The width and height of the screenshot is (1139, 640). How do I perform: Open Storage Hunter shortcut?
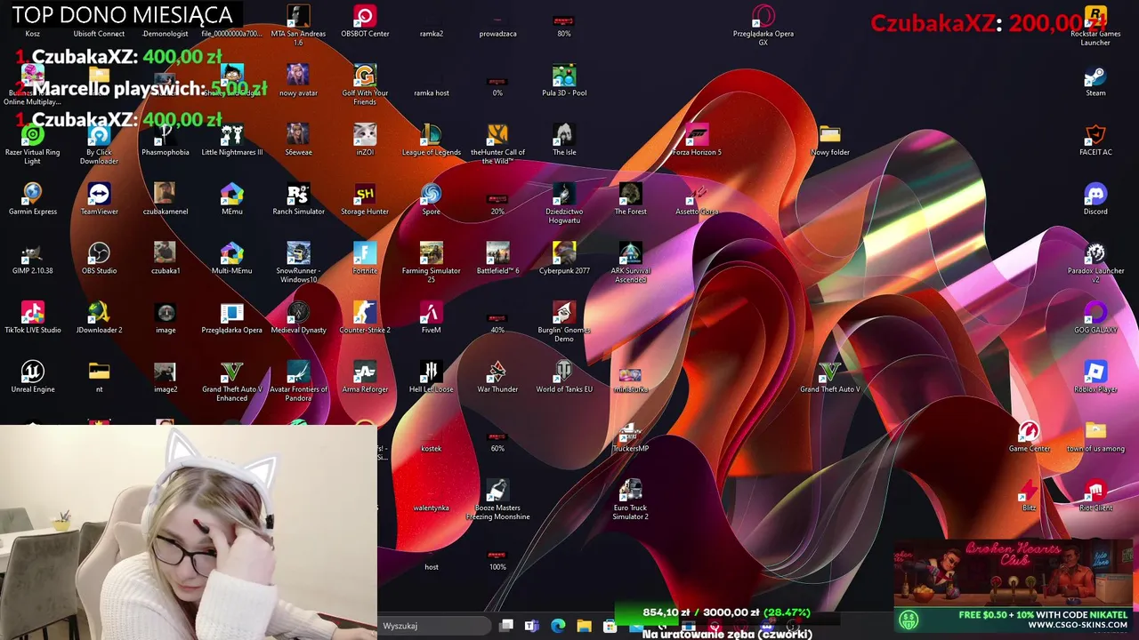365,195
